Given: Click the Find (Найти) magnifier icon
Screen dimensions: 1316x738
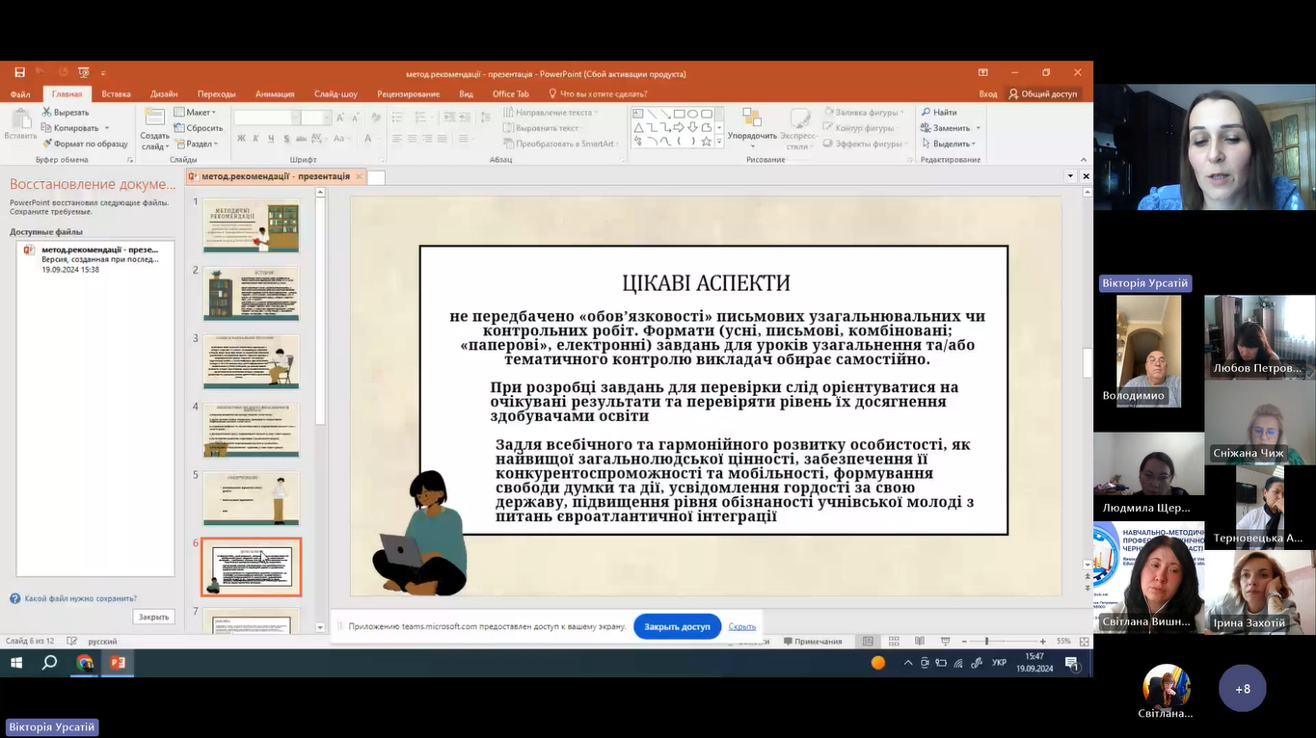Looking at the screenshot, I should pos(927,113).
